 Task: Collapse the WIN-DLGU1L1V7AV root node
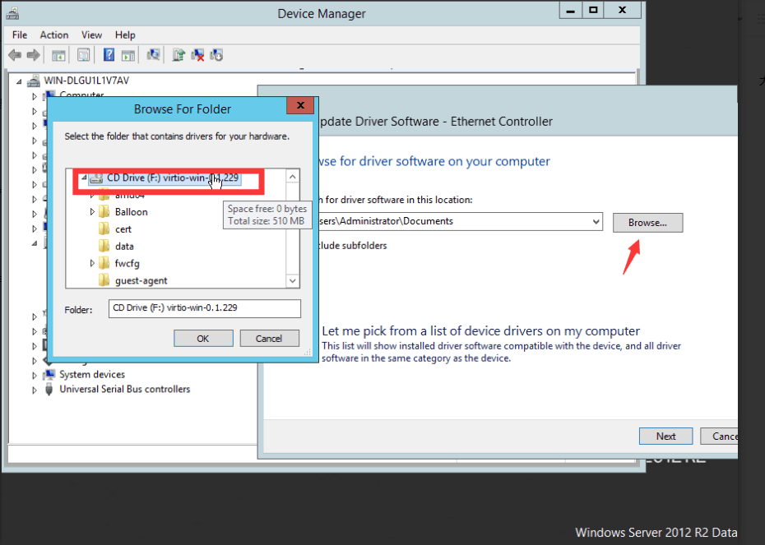[19, 81]
